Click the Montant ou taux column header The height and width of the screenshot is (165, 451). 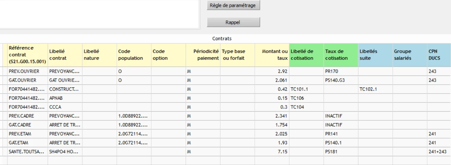(271, 55)
